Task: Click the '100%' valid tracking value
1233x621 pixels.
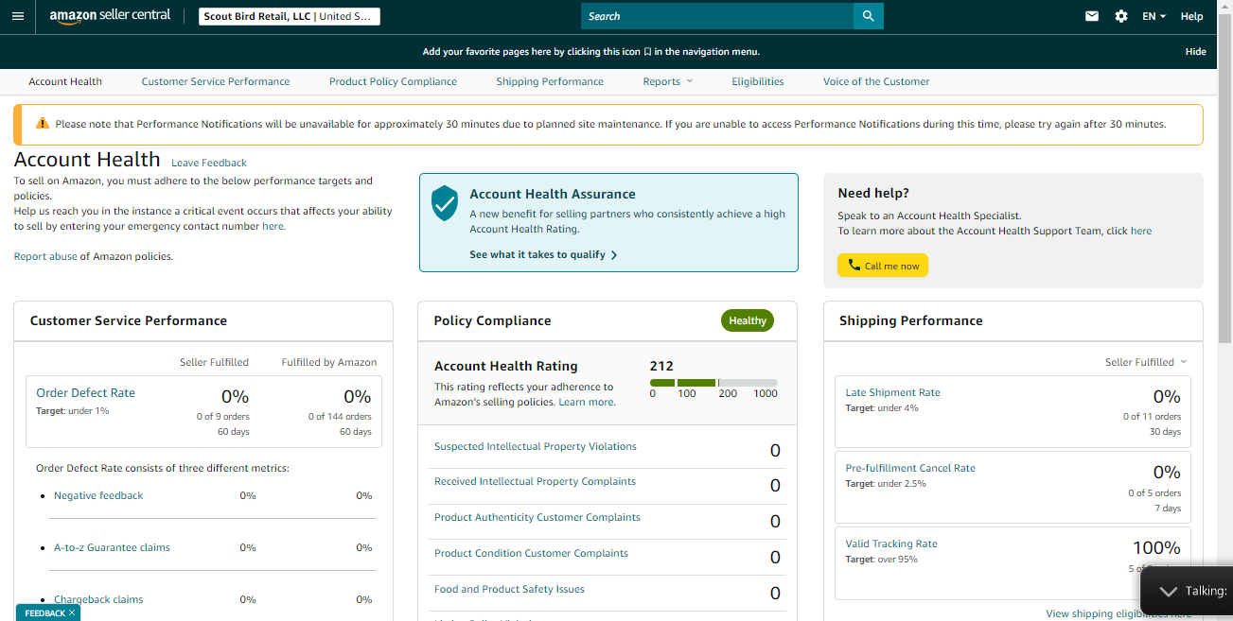Action: click(1156, 547)
